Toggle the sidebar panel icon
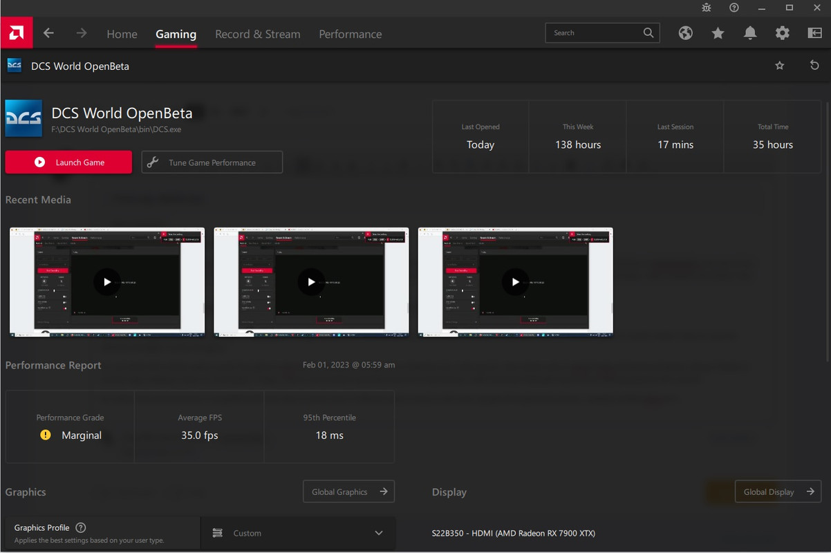The image size is (831, 553). tap(814, 32)
